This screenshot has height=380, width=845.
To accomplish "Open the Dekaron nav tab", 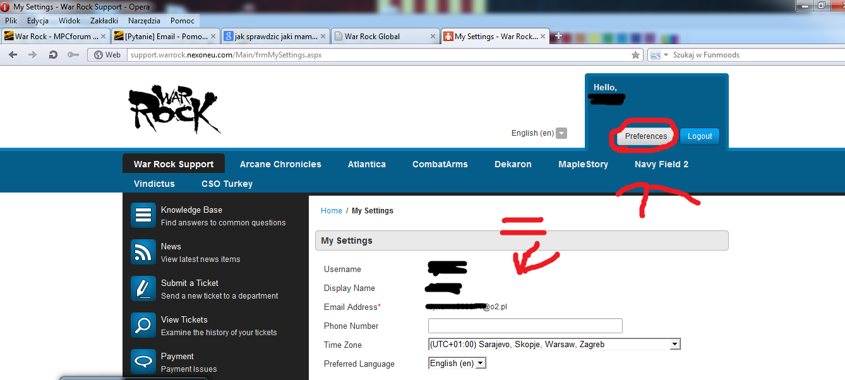I will pyautogui.click(x=513, y=164).
